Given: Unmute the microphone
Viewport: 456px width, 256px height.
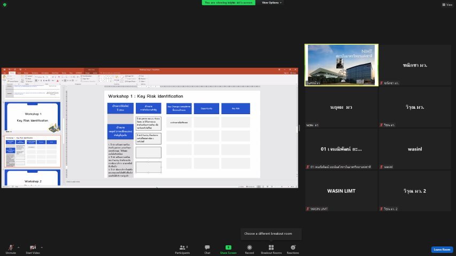Looking at the screenshot, I should coord(11,248).
